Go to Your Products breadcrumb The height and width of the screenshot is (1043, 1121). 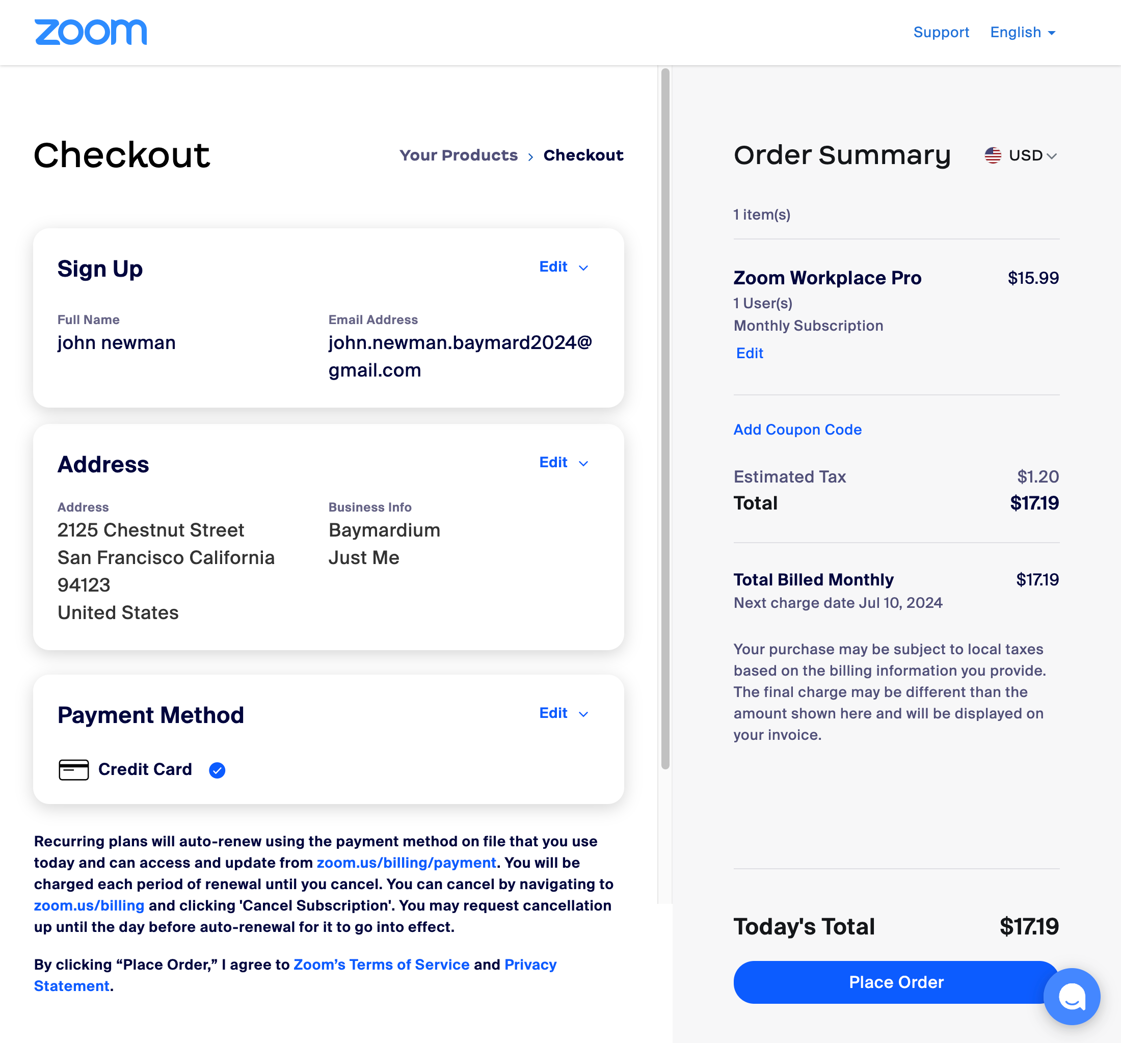click(x=459, y=155)
